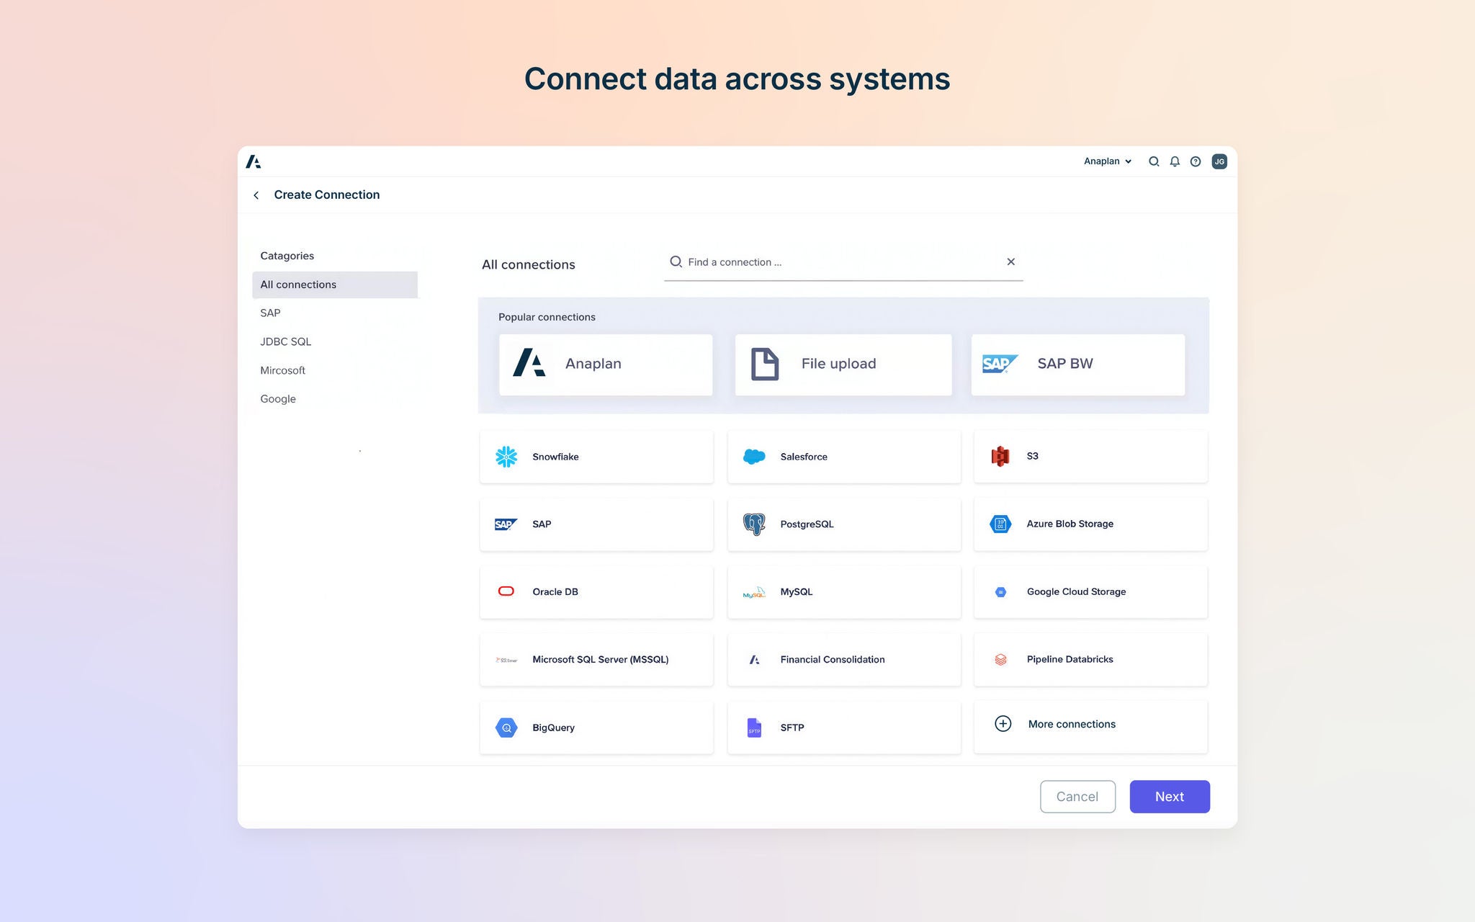Select the MySQL label
The width and height of the screenshot is (1475, 922).
point(797,592)
